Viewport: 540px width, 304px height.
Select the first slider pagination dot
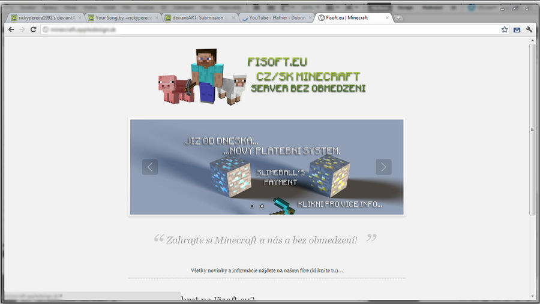click(x=252, y=206)
